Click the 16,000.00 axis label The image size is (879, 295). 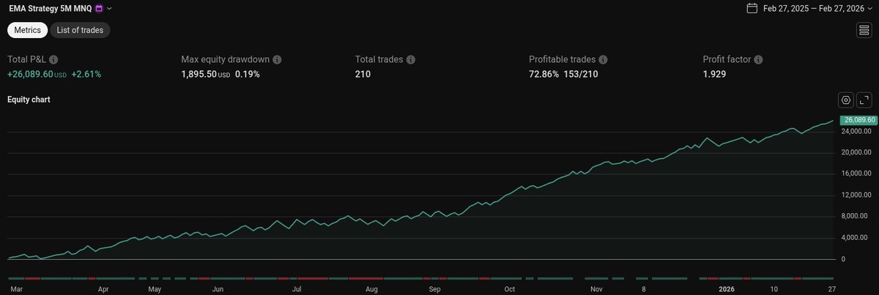(x=857, y=174)
